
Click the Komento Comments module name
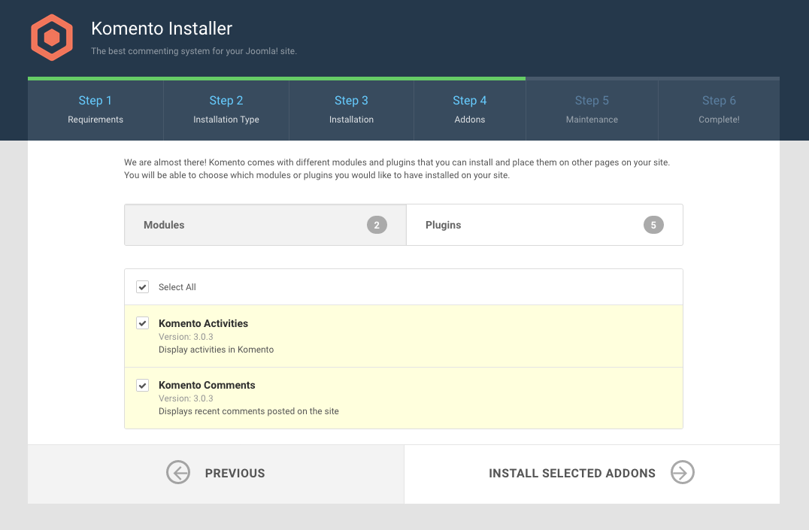[x=207, y=385]
